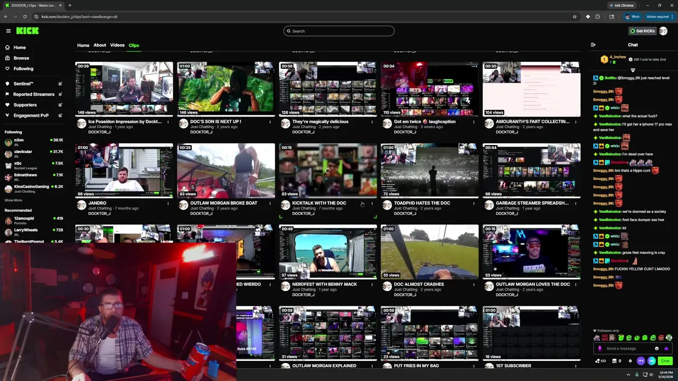The image size is (678, 381).
Task: Click external-link icon beside Reported Streamers
Action: (x=60, y=94)
